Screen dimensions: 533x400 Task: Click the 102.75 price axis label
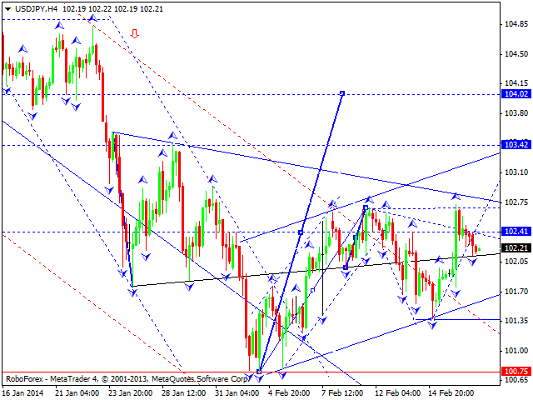tap(516, 202)
